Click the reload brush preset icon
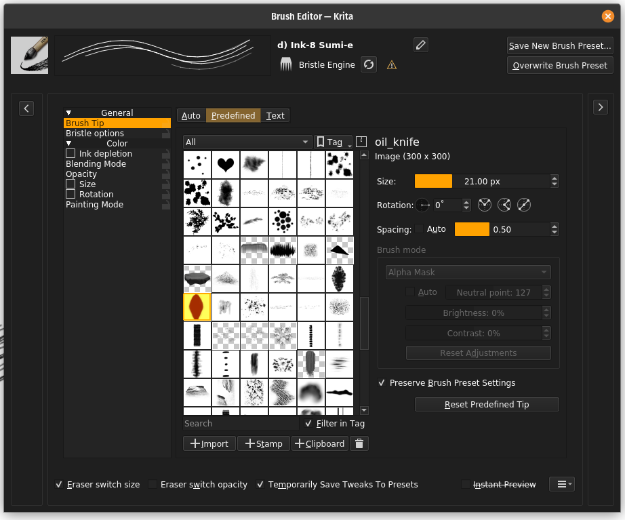The height and width of the screenshot is (520, 625). point(368,65)
